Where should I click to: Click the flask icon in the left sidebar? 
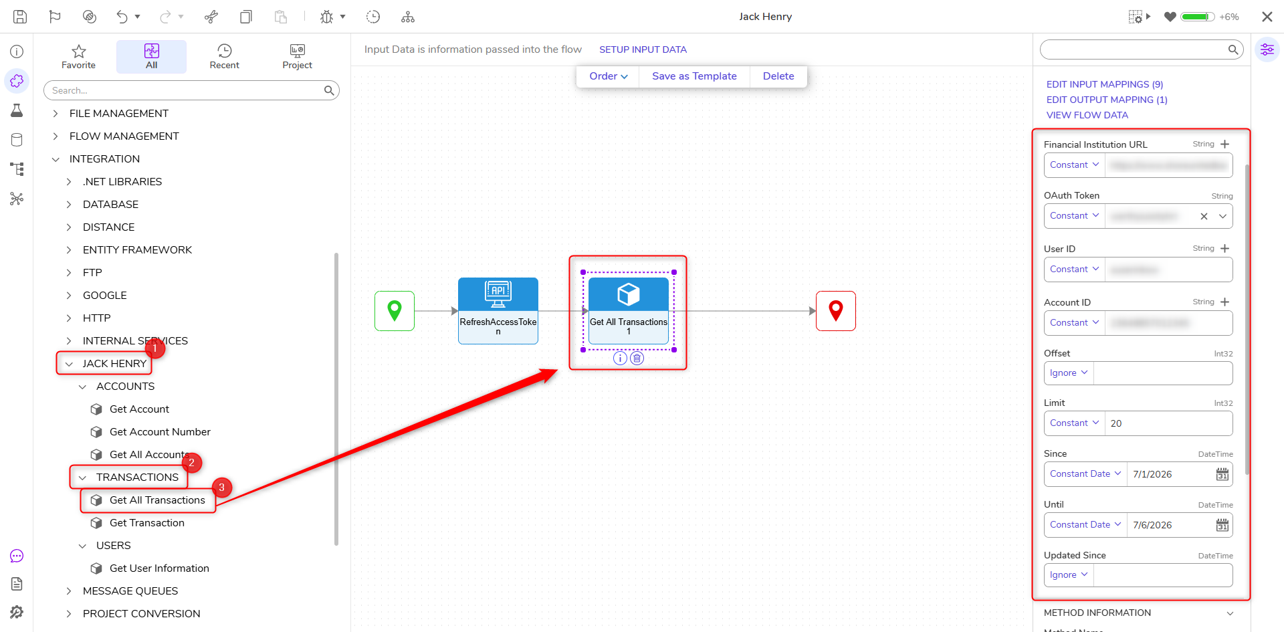17,110
